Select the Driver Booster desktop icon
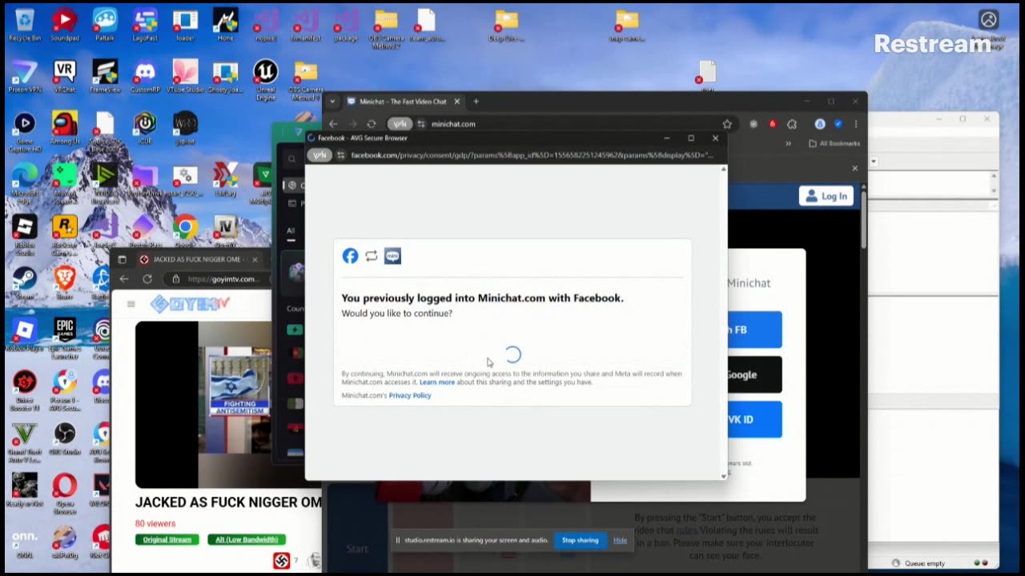The image size is (1025, 576). click(x=25, y=390)
